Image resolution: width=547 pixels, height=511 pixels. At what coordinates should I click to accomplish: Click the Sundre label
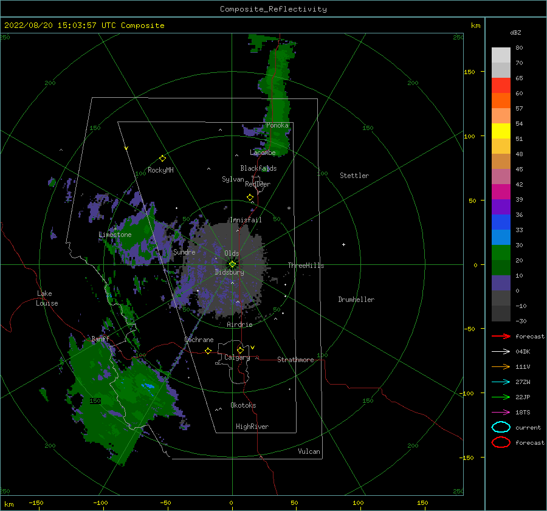pyautogui.click(x=184, y=252)
